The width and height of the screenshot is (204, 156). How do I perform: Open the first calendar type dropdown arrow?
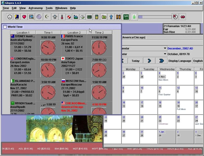[x=165, y=48]
